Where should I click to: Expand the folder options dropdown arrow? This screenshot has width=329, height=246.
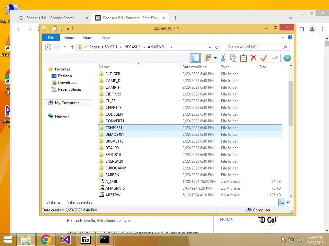tap(215, 58)
